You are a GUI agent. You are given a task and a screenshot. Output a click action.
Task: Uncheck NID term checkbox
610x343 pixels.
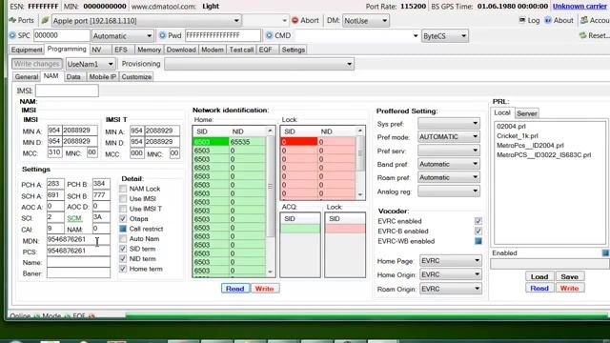tap(123, 258)
